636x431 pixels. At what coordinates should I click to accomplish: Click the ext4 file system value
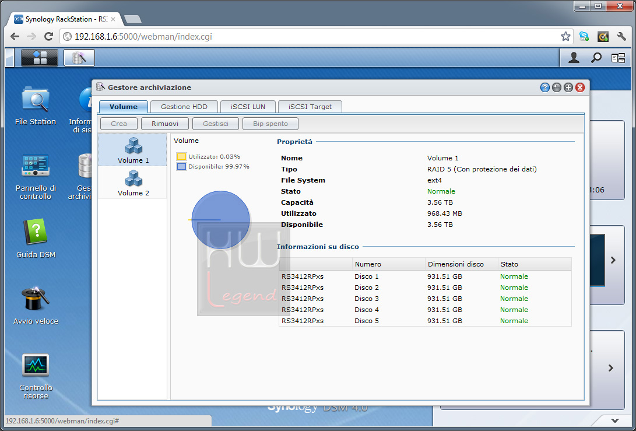tap(434, 180)
